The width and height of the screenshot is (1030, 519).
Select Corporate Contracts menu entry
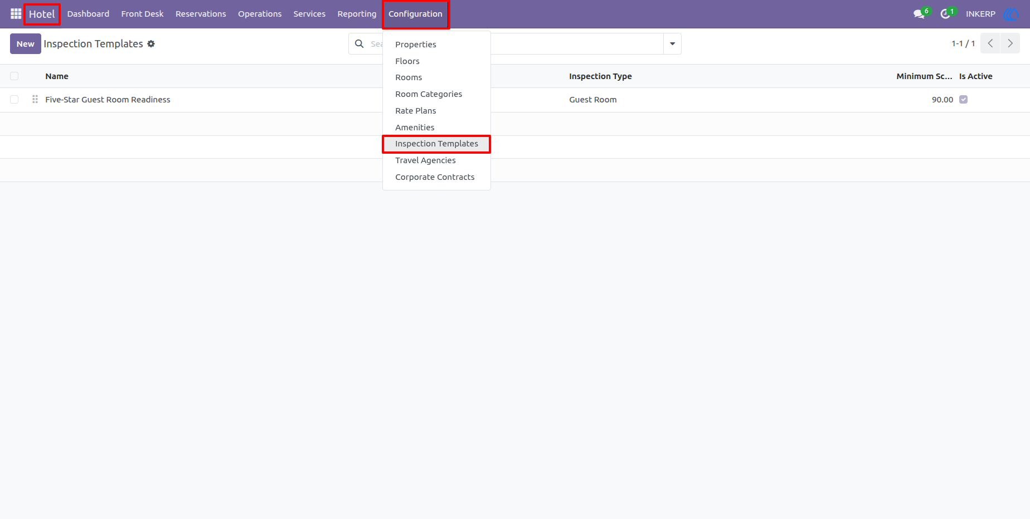(436, 177)
